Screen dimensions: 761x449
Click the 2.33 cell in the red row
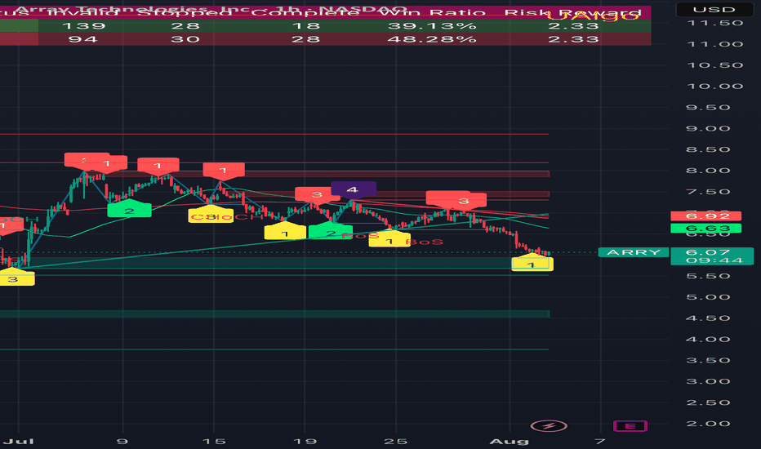(573, 39)
